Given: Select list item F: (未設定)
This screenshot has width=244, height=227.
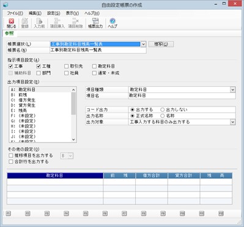Looking at the screenshot, I should [x=40, y=116].
